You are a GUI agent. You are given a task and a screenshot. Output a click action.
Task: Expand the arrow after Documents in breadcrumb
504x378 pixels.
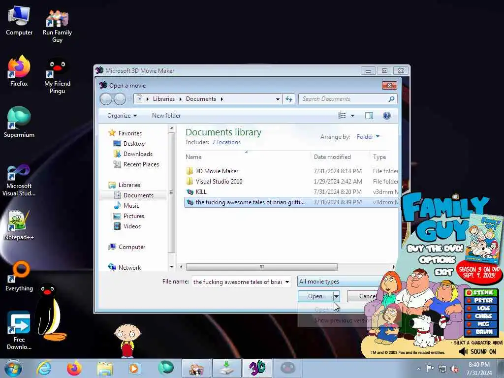[222, 99]
